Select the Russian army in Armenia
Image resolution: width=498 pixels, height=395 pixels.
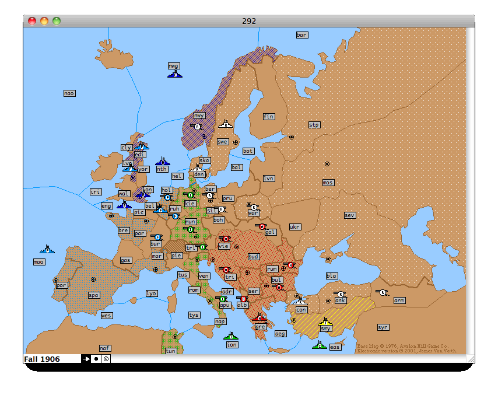click(x=383, y=292)
